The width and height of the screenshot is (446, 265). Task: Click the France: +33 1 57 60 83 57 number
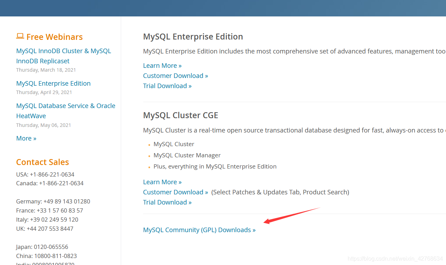49,210
